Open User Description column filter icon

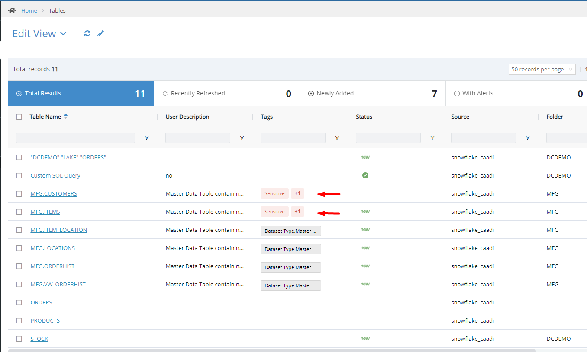click(x=242, y=138)
